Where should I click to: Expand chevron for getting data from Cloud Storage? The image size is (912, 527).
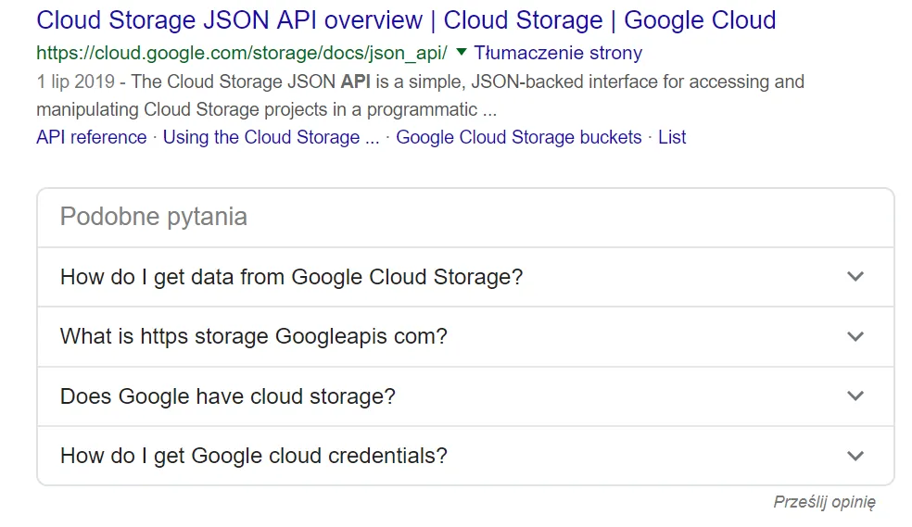(x=855, y=277)
